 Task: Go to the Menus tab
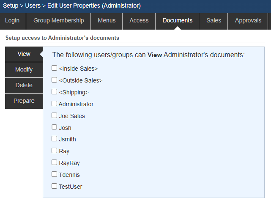[x=107, y=20]
